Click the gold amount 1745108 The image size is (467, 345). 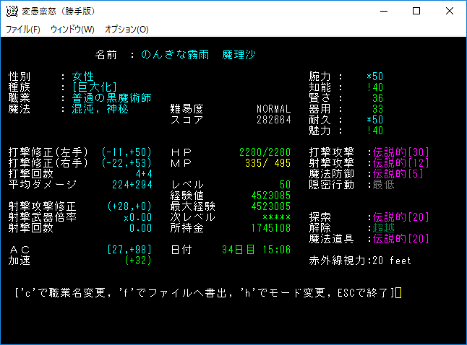pyautogui.click(x=270, y=228)
